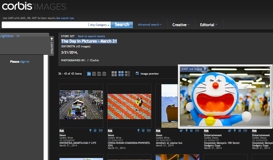Screen dimensions: 273x160
Task: Add Armchair at alpine hut to cart
Action: 197,130
